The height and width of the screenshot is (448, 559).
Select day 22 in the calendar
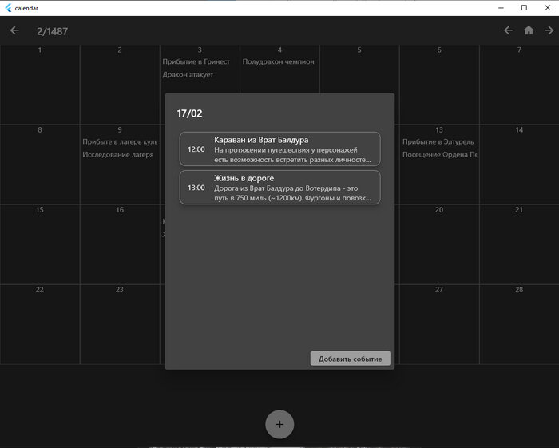40,324
